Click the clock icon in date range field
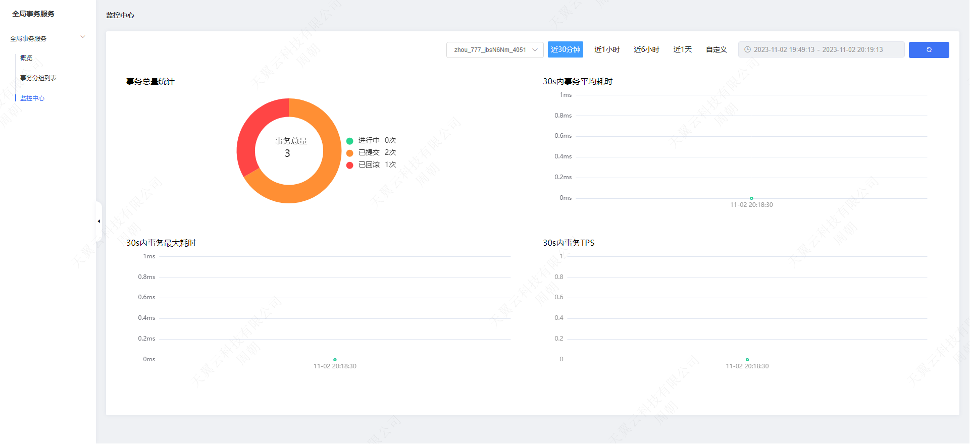 click(x=747, y=49)
